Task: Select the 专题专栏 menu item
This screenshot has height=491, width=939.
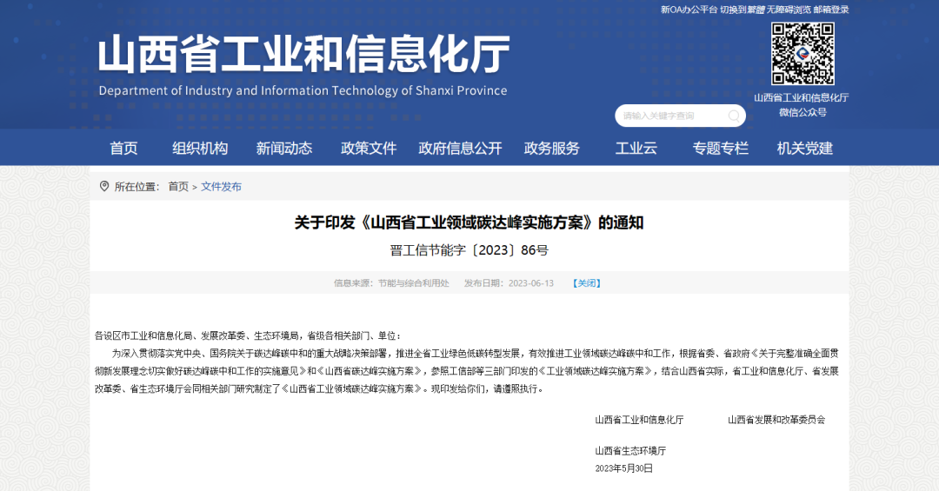Action: [x=720, y=148]
